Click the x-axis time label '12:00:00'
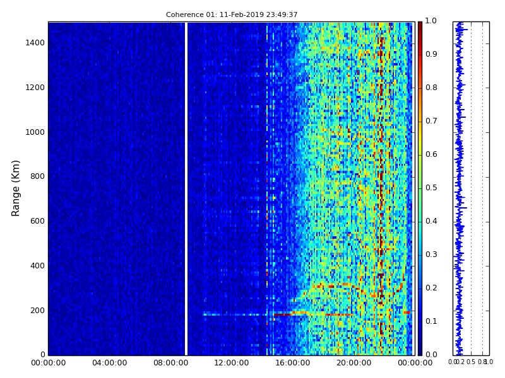Viewport: 505px width, 378px height. click(232, 363)
